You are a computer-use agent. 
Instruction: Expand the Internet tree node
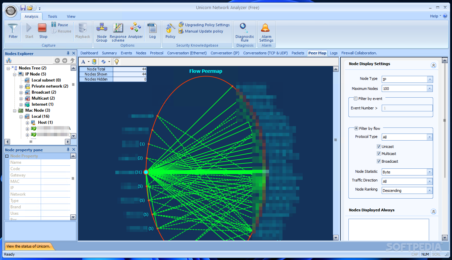click(21, 104)
